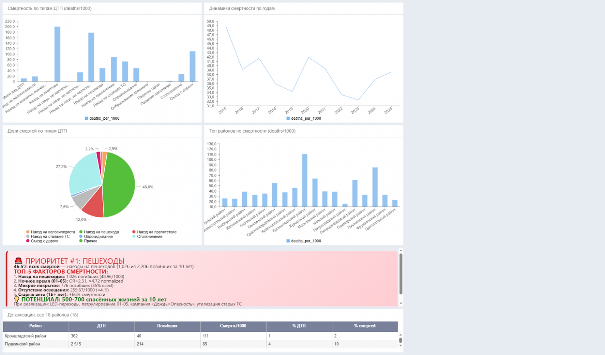This screenshot has width=605, height=355.
Task: Click deaths_per_1000 legend under accident types chart
Action: click(102, 118)
